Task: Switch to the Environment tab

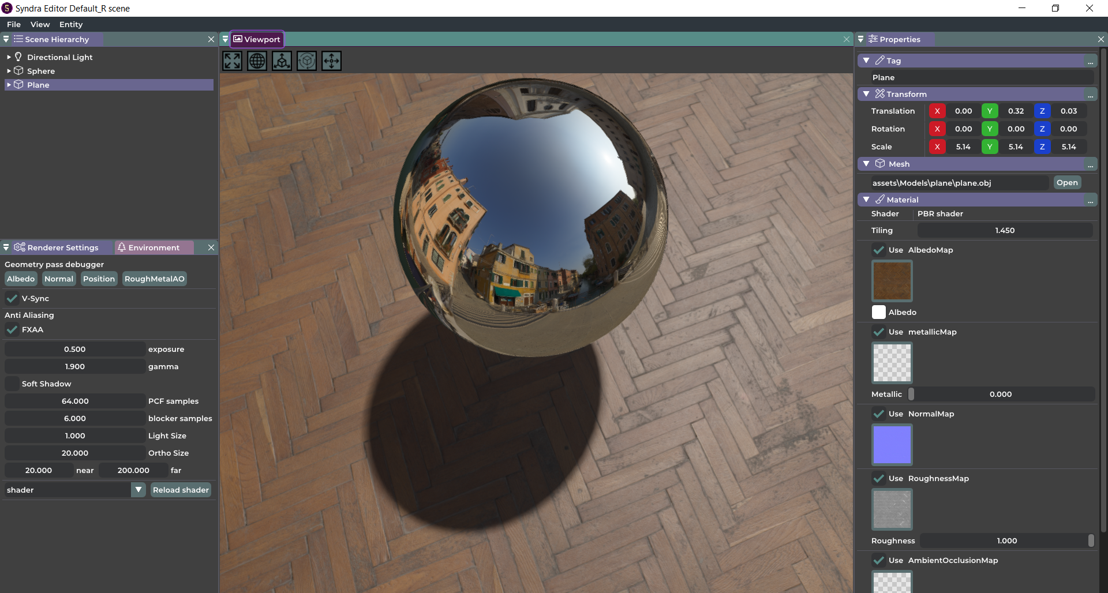Action: point(154,247)
